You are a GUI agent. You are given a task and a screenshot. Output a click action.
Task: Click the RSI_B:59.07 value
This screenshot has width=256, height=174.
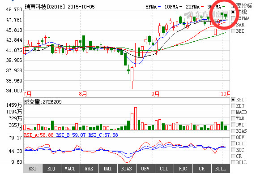click(71, 135)
